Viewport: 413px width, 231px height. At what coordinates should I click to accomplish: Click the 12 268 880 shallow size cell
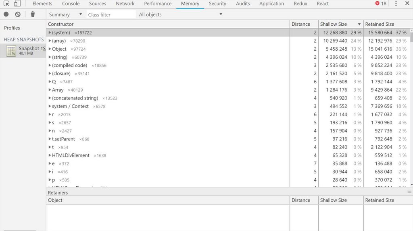click(x=335, y=33)
